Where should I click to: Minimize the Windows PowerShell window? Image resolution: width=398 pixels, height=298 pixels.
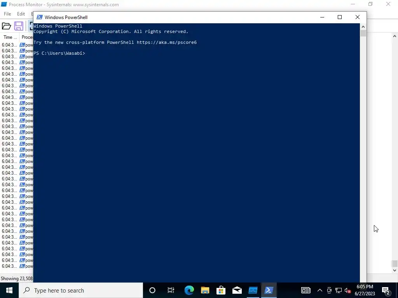click(x=322, y=17)
